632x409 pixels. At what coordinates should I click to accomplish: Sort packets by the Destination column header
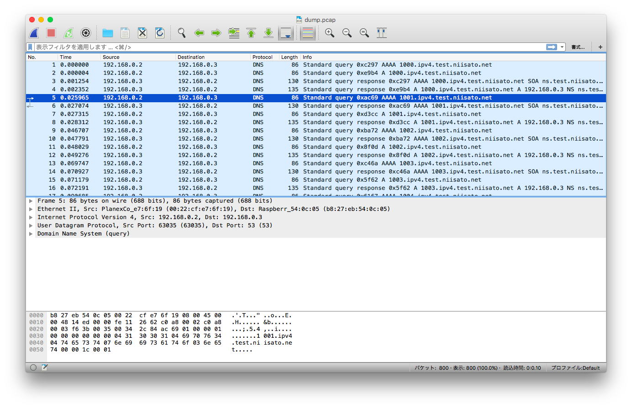coord(213,57)
